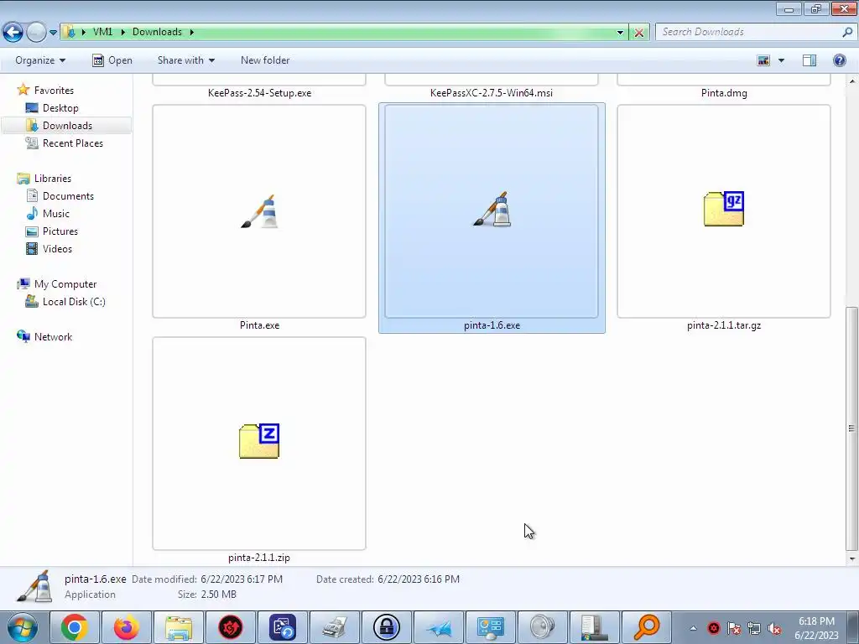
Task: Open Explorer help icon
Action: 839,60
